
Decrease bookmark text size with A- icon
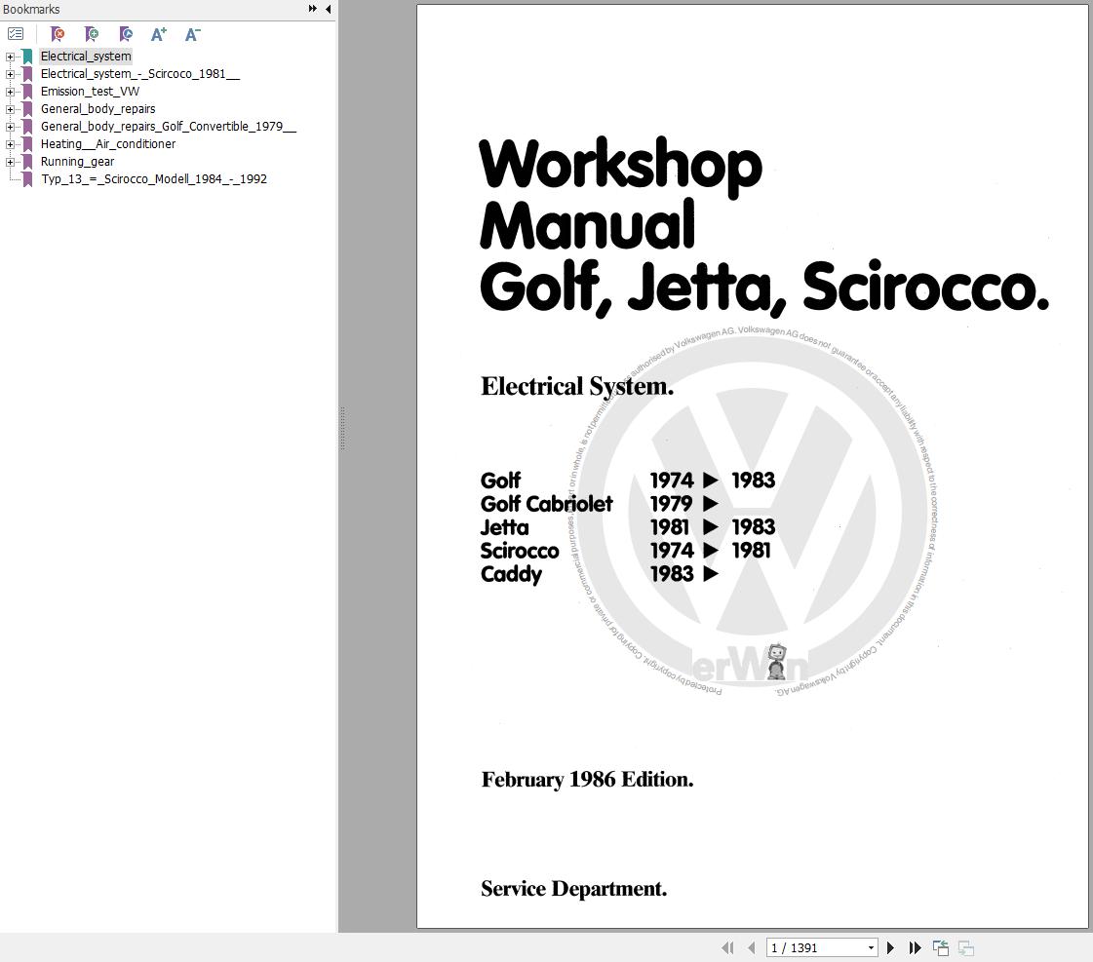[192, 33]
